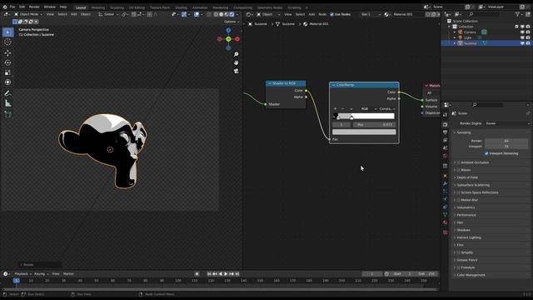Screen dimensions: 533x300
Task: Open the File menu
Action: (x=12, y=7)
